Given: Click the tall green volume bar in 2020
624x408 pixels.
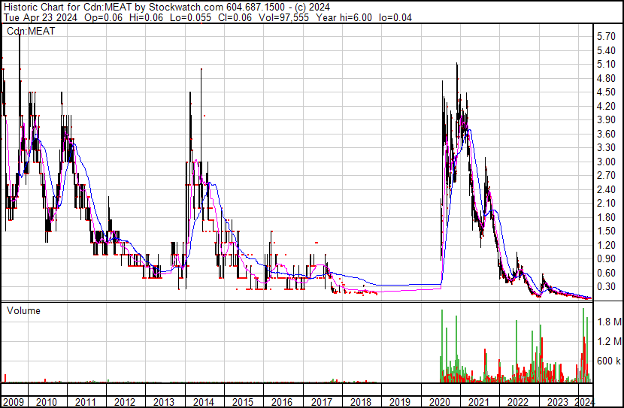Looking at the screenshot, I should point(442,346).
